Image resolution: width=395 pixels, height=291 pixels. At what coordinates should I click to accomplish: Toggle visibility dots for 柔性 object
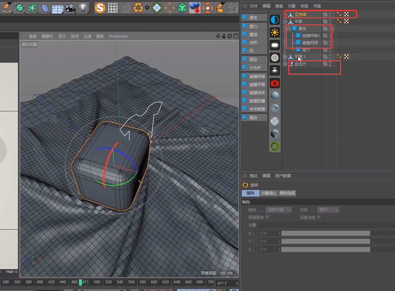click(x=330, y=29)
